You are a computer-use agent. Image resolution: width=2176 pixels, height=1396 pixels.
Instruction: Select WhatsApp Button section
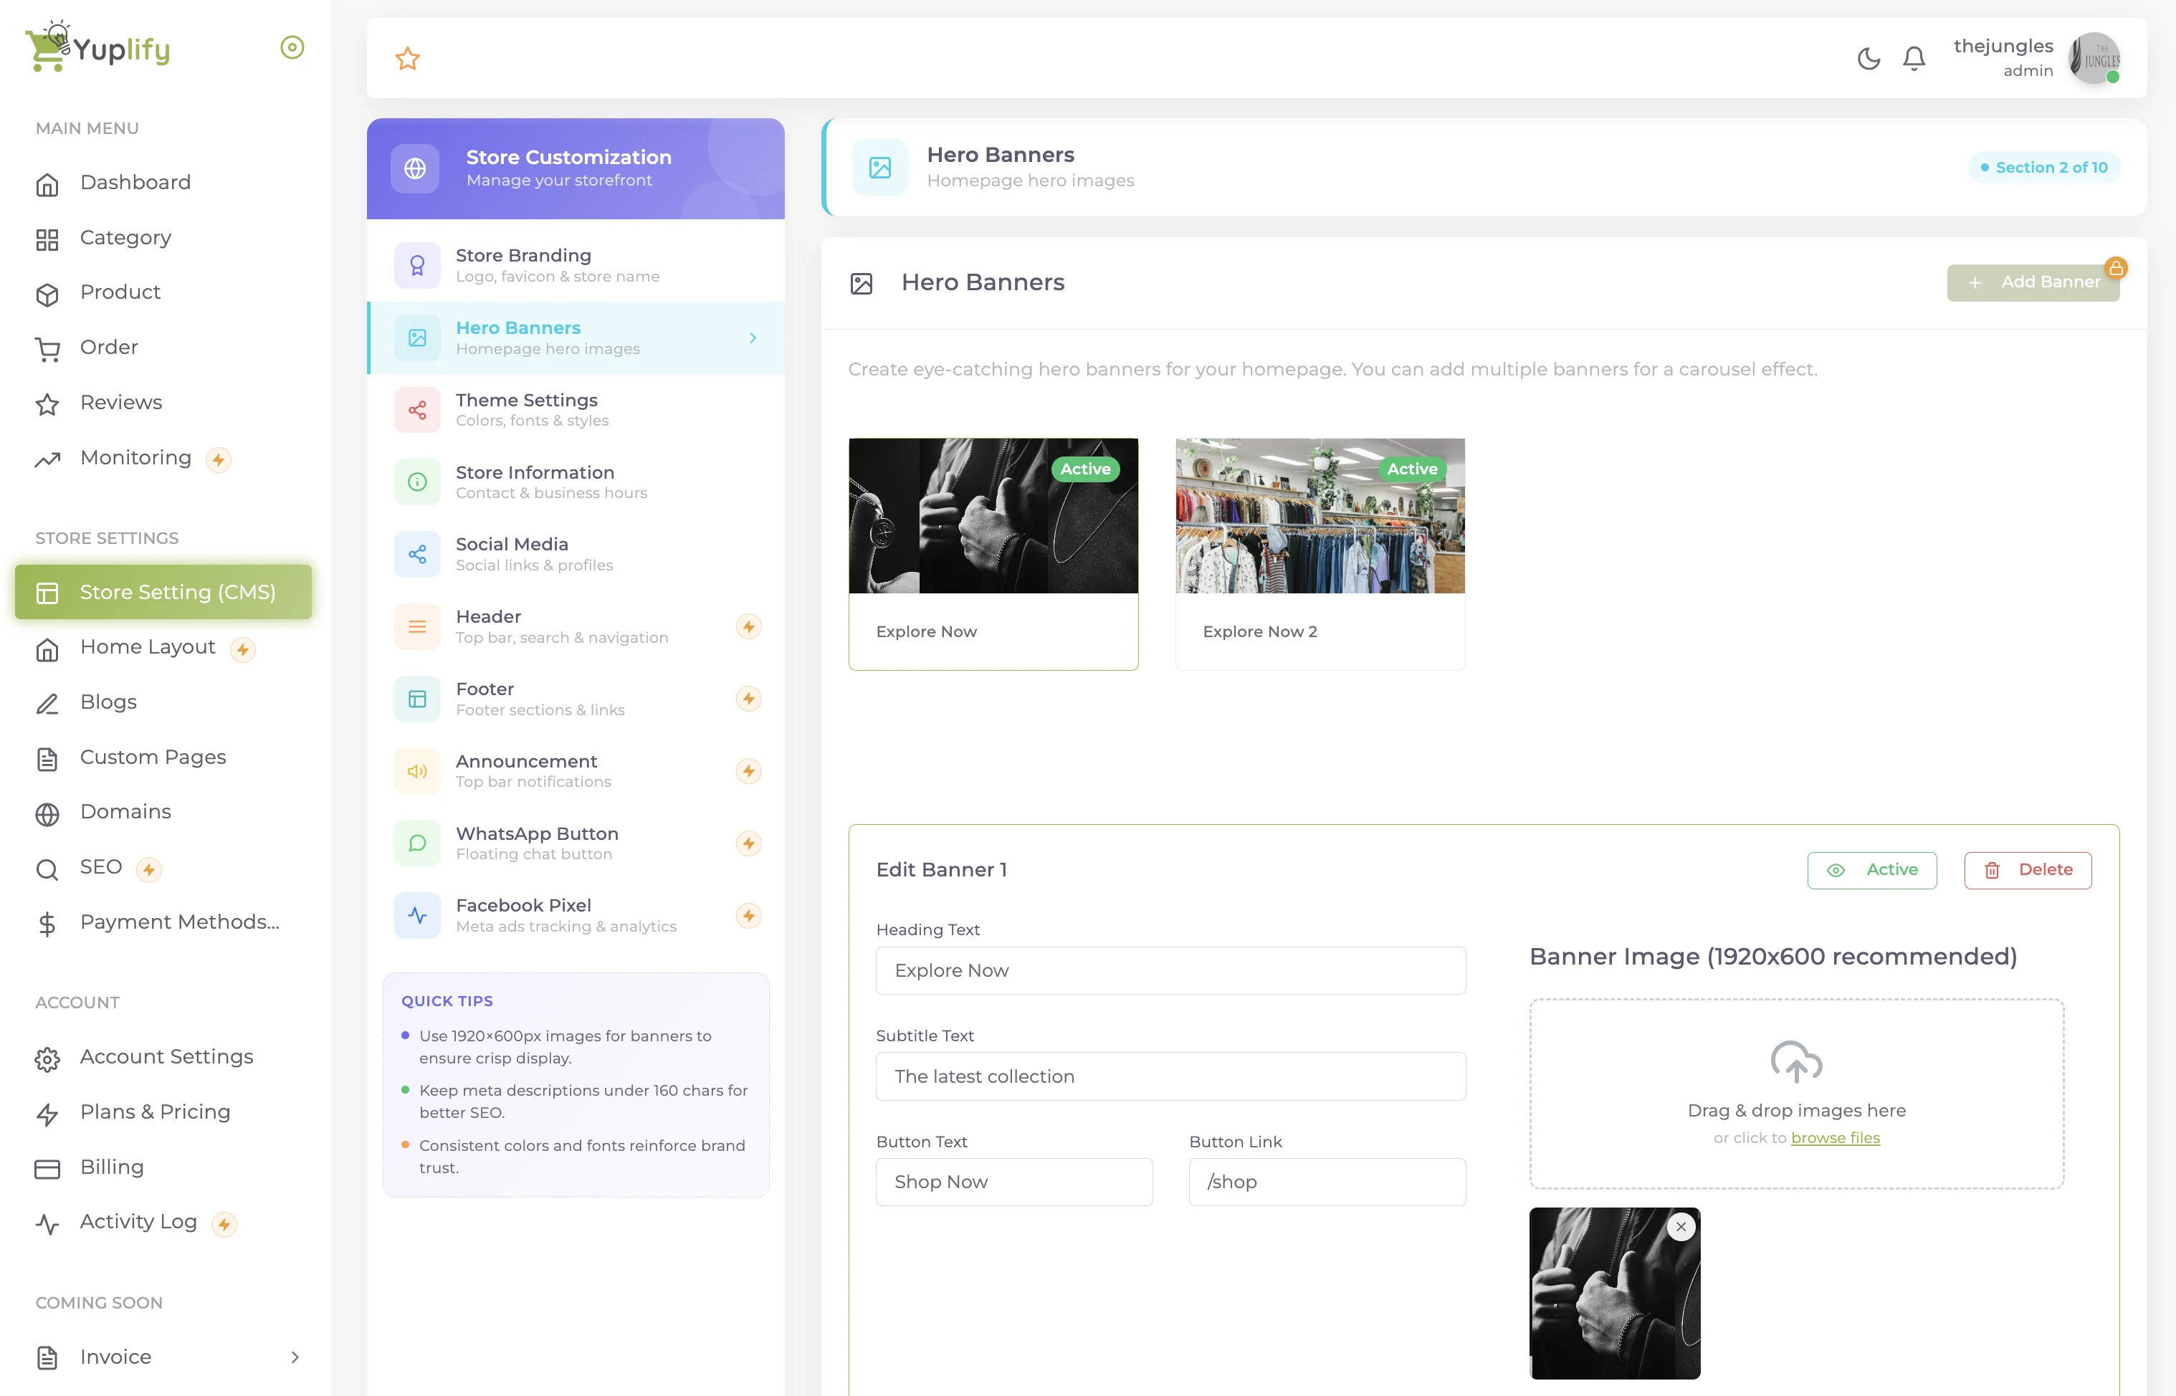click(576, 843)
